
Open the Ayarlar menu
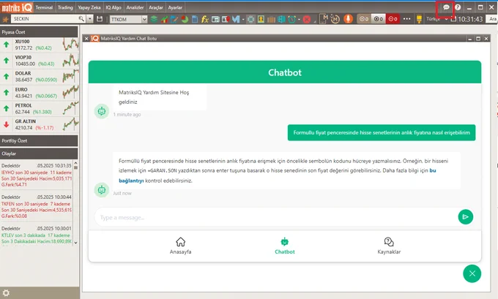click(175, 7)
